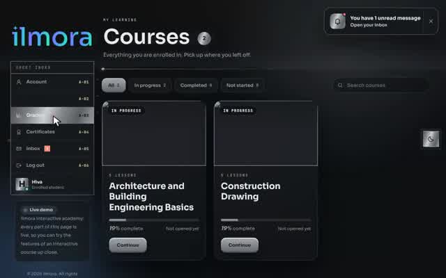Click the A-06 code beside Log out
Image resolution: width=446 pixels, height=278 pixels.
84,165
